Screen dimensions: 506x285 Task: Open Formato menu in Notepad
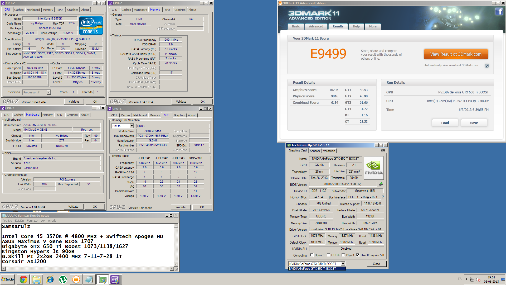click(32, 221)
